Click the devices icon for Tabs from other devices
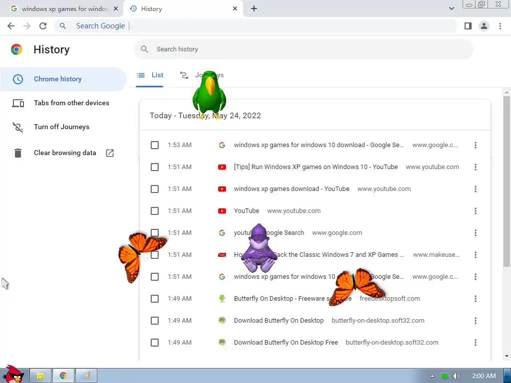The height and width of the screenshot is (383, 511). (18, 103)
